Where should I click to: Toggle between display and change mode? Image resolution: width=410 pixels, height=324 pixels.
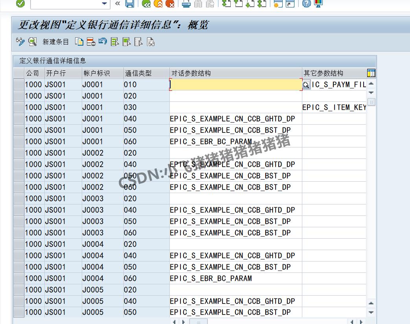tap(20, 41)
